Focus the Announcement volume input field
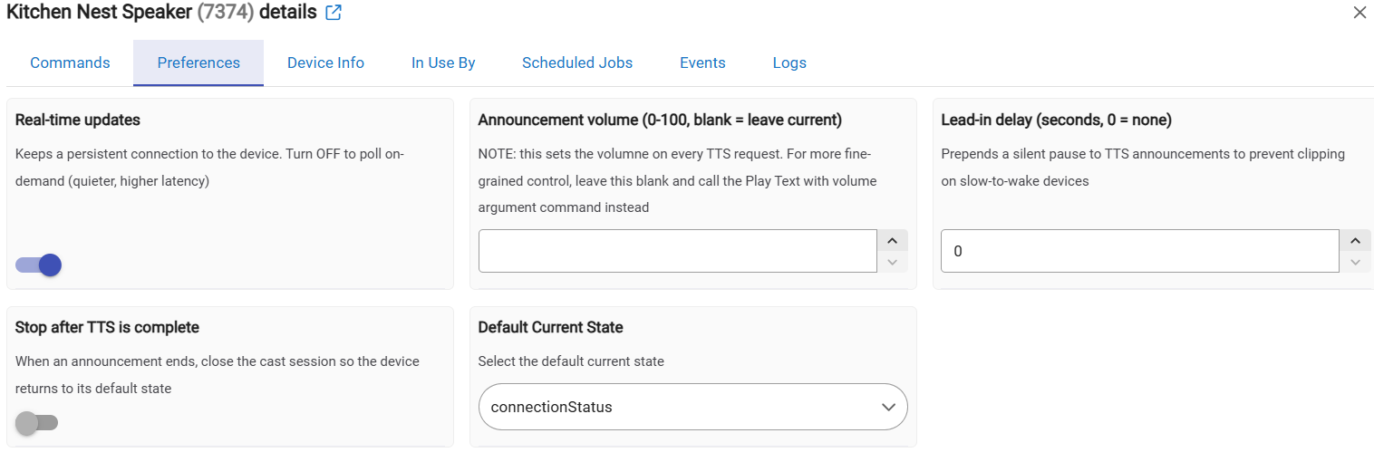Viewport: 1374px width, 462px height. pos(677,251)
